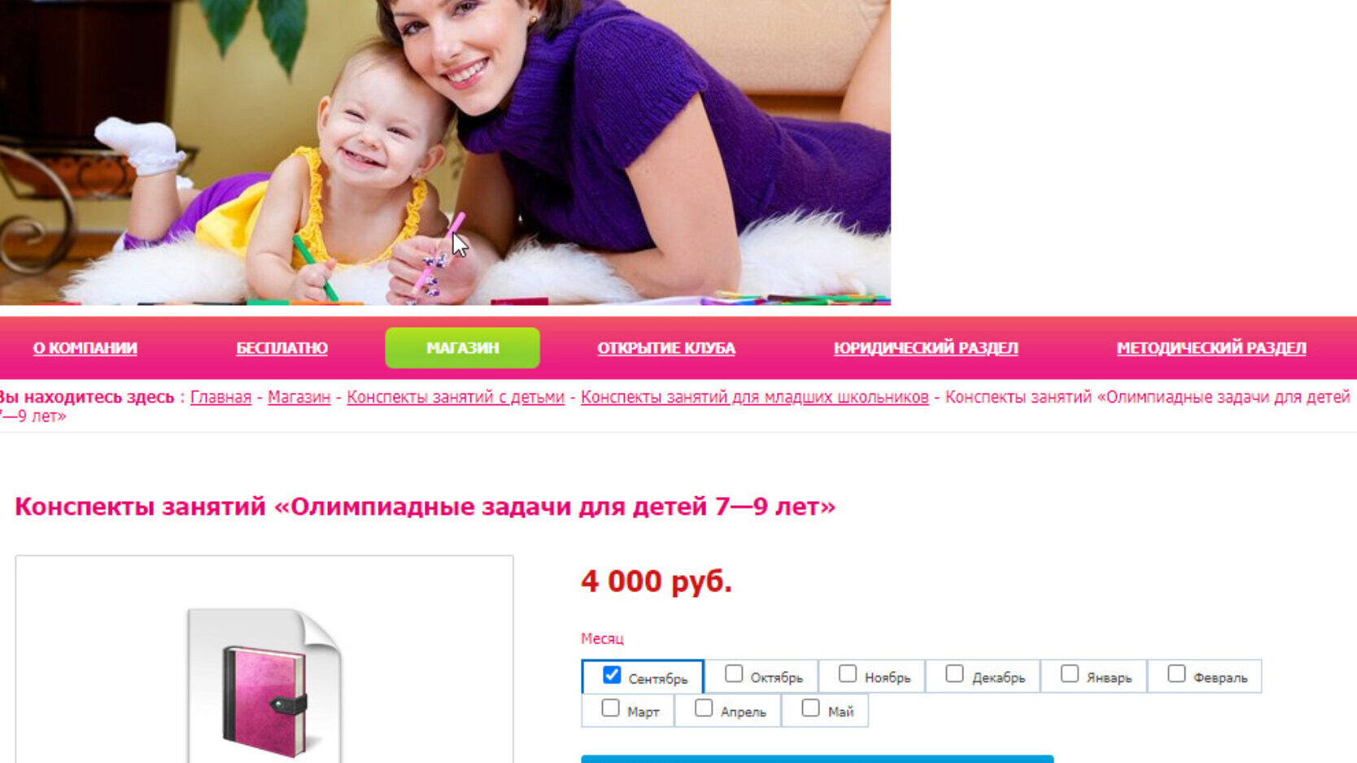Check the Март month option
Screen dimensions: 1357x763
pos(610,708)
